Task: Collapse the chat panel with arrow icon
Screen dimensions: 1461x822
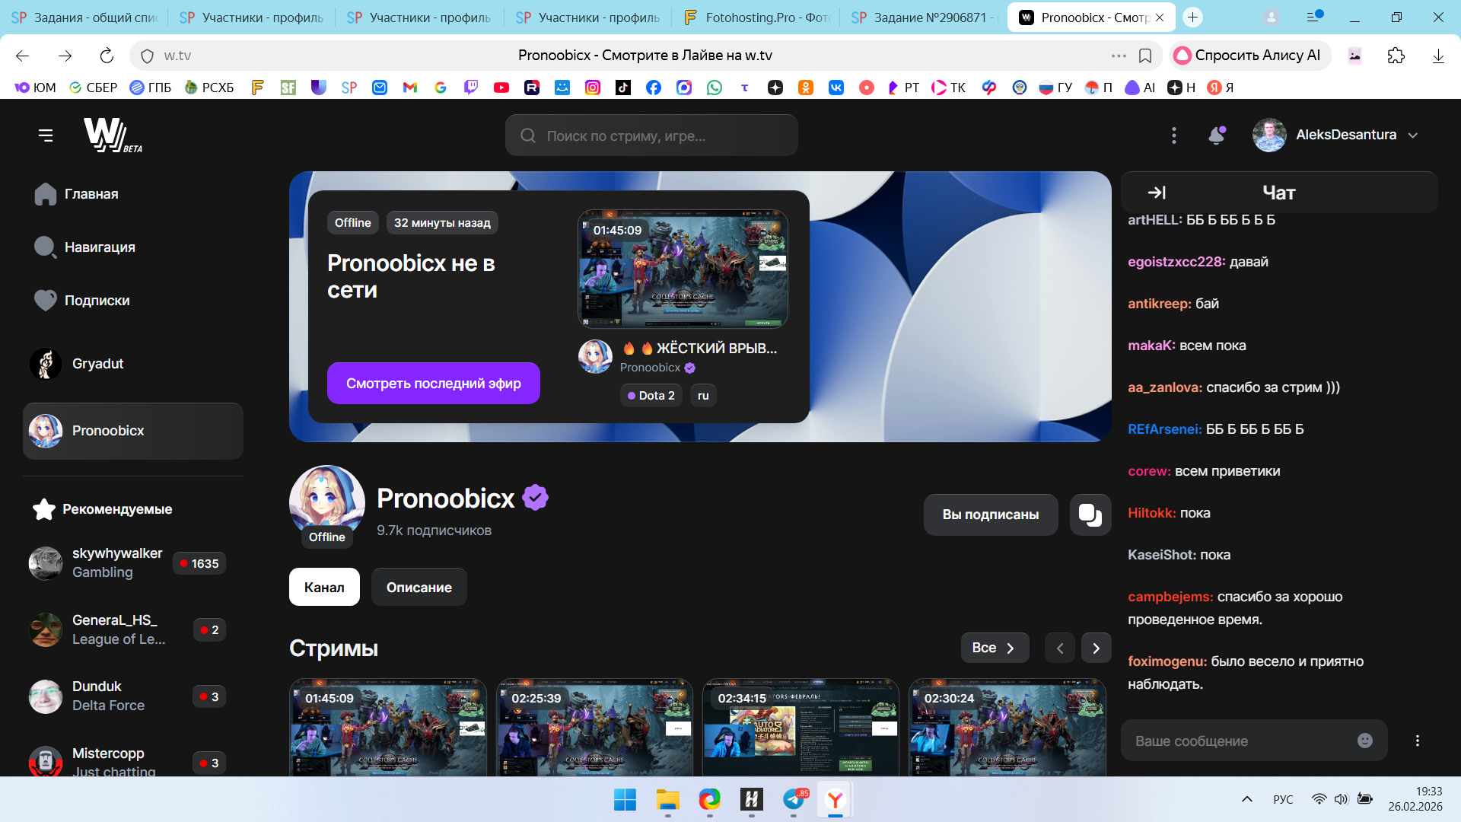Action: 1157,193
